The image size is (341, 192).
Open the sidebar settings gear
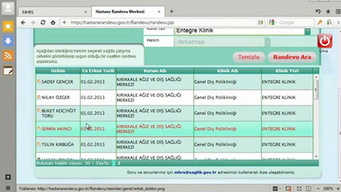pyautogui.click(x=8, y=188)
